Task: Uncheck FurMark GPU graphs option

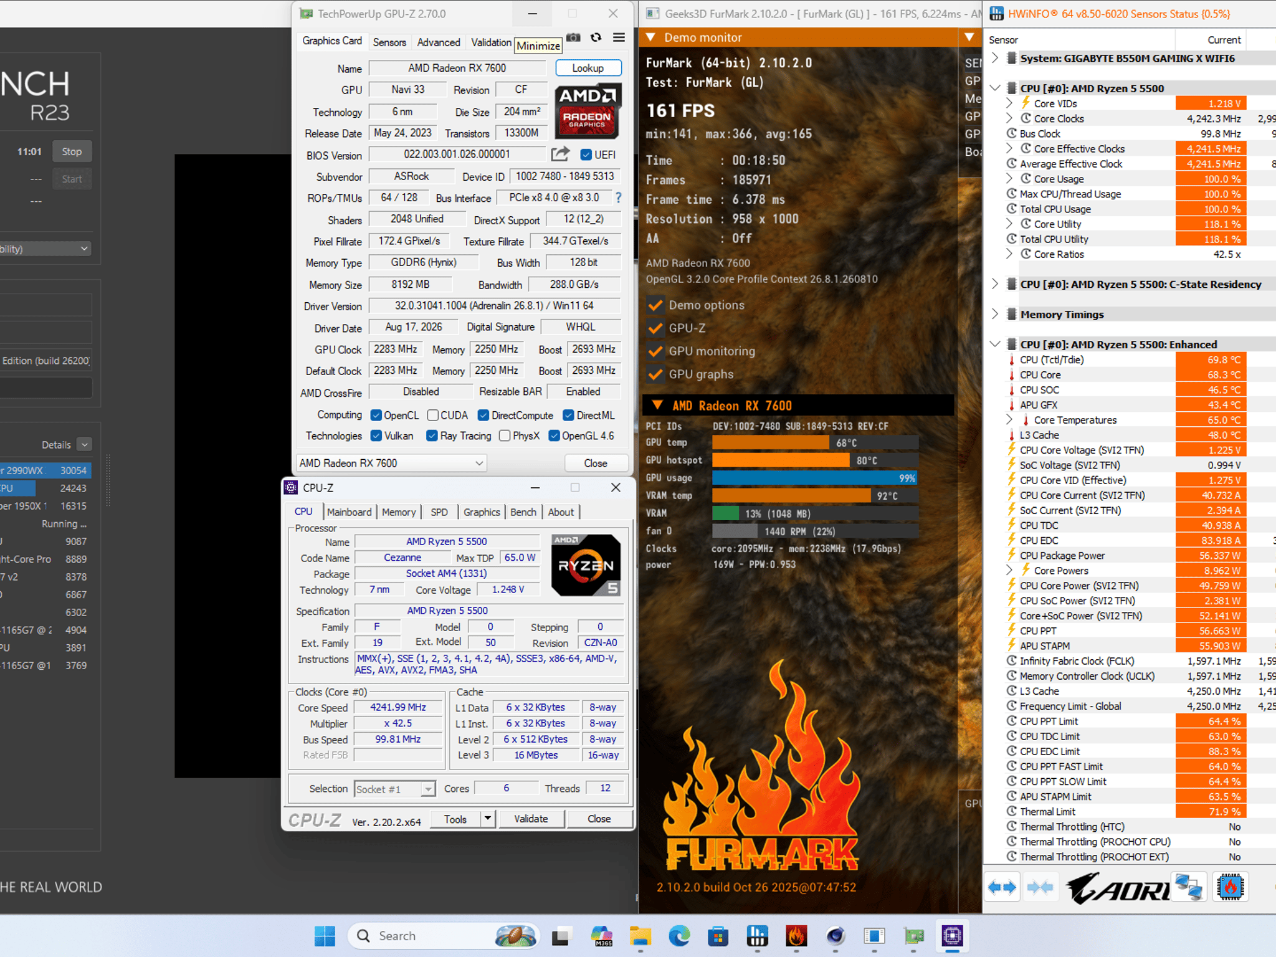Action: (x=655, y=374)
